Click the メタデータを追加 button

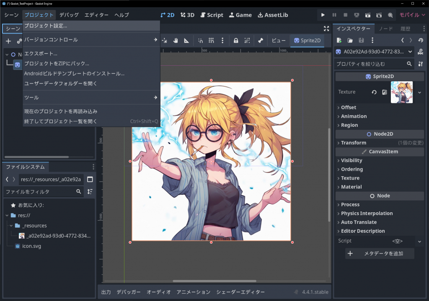click(x=380, y=254)
